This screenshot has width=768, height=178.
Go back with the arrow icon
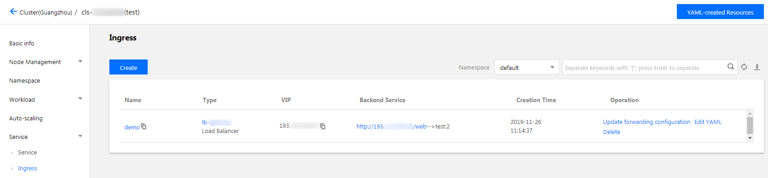point(13,11)
